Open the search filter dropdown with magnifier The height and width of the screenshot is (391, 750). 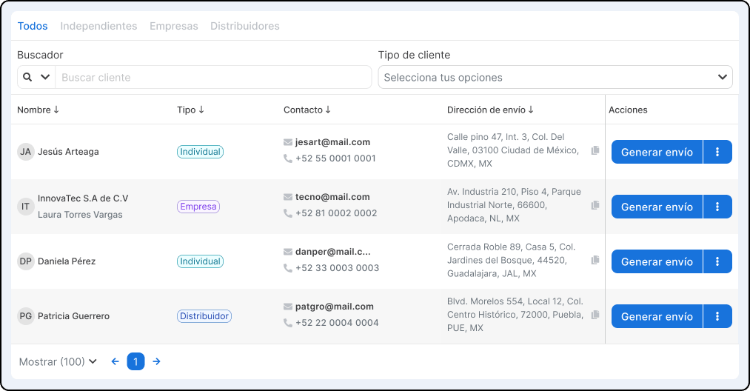tap(36, 77)
